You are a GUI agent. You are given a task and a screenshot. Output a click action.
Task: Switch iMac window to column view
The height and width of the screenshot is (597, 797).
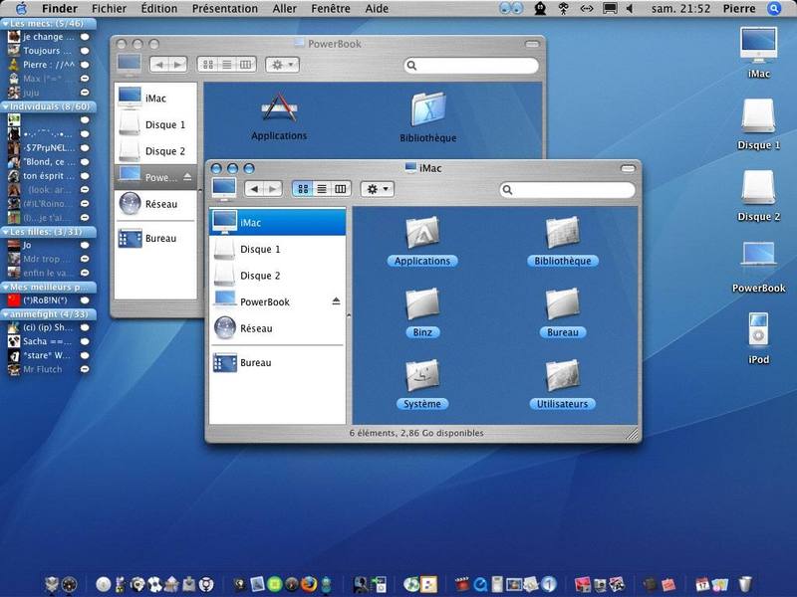coord(341,189)
